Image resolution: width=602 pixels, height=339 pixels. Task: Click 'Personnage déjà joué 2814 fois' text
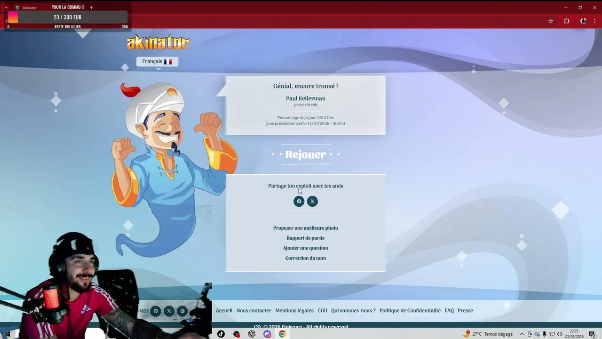(x=306, y=118)
